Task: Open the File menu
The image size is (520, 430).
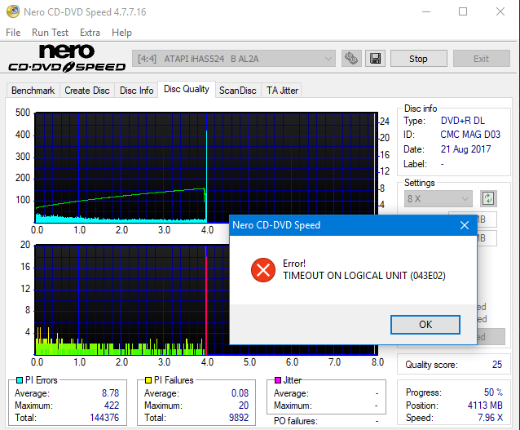Action: [13, 33]
